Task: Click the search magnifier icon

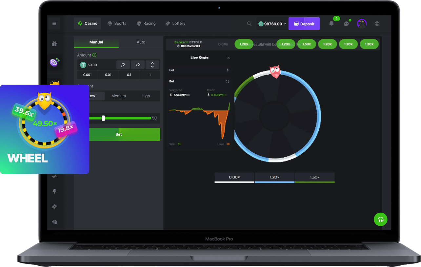Action: 249,24
